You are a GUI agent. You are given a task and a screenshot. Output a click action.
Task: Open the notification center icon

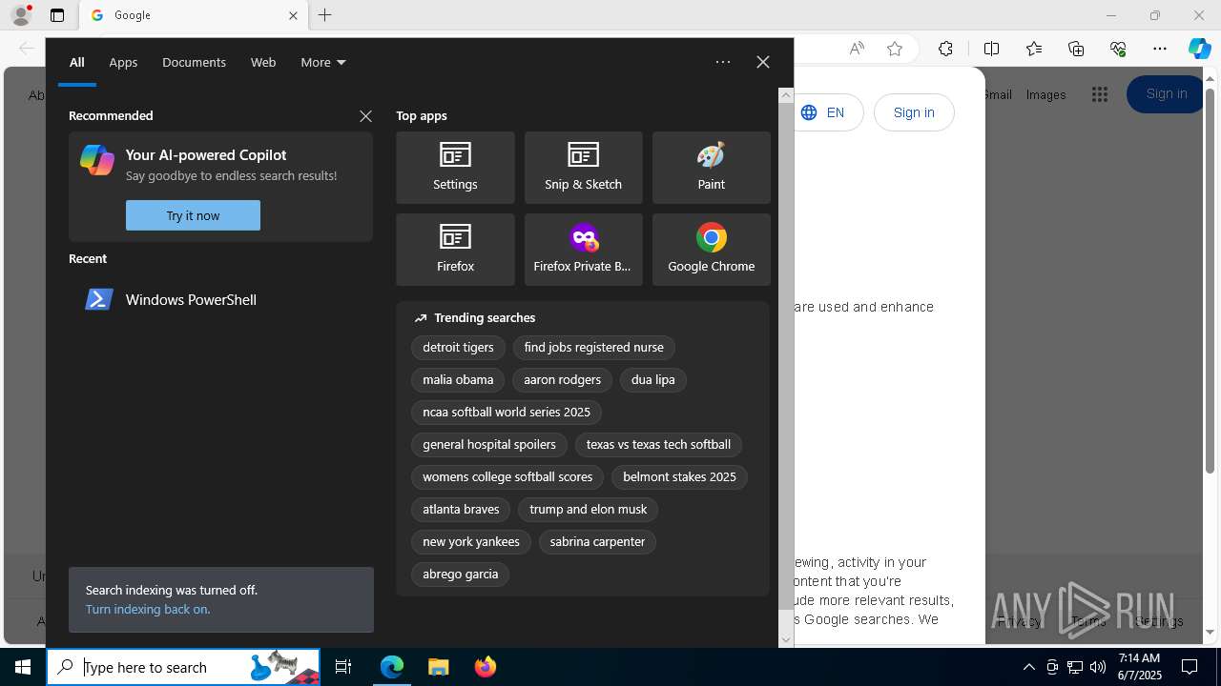(1190, 667)
